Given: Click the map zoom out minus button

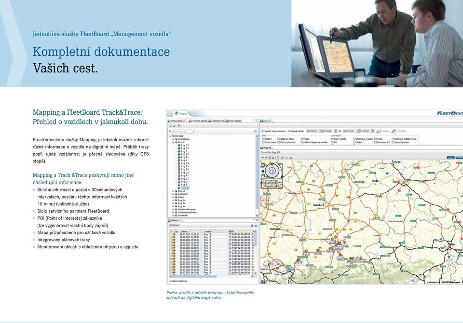Looking at the screenshot, I should tap(263, 176).
